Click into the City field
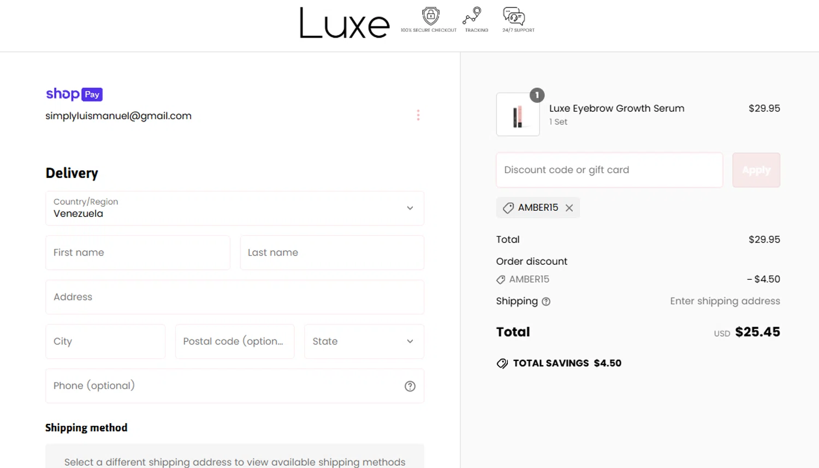The height and width of the screenshot is (468, 819). pyautogui.click(x=105, y=341)
